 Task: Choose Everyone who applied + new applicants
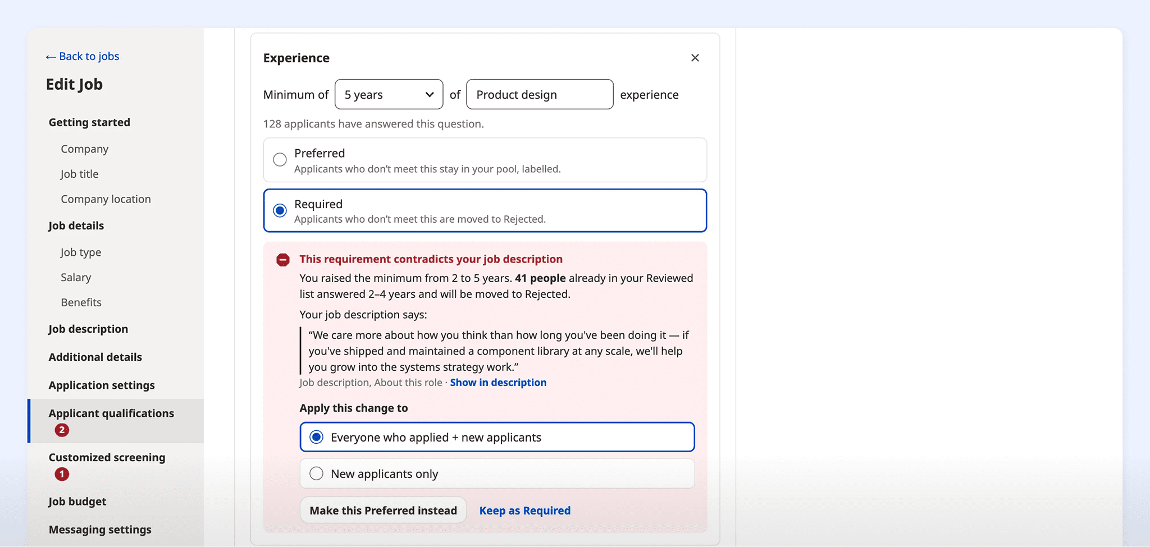coord(497,437)
